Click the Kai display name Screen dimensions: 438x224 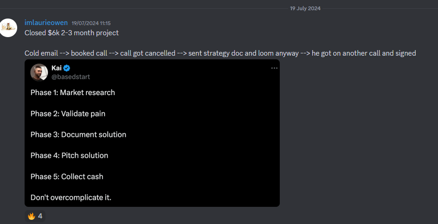click(56, 68)
